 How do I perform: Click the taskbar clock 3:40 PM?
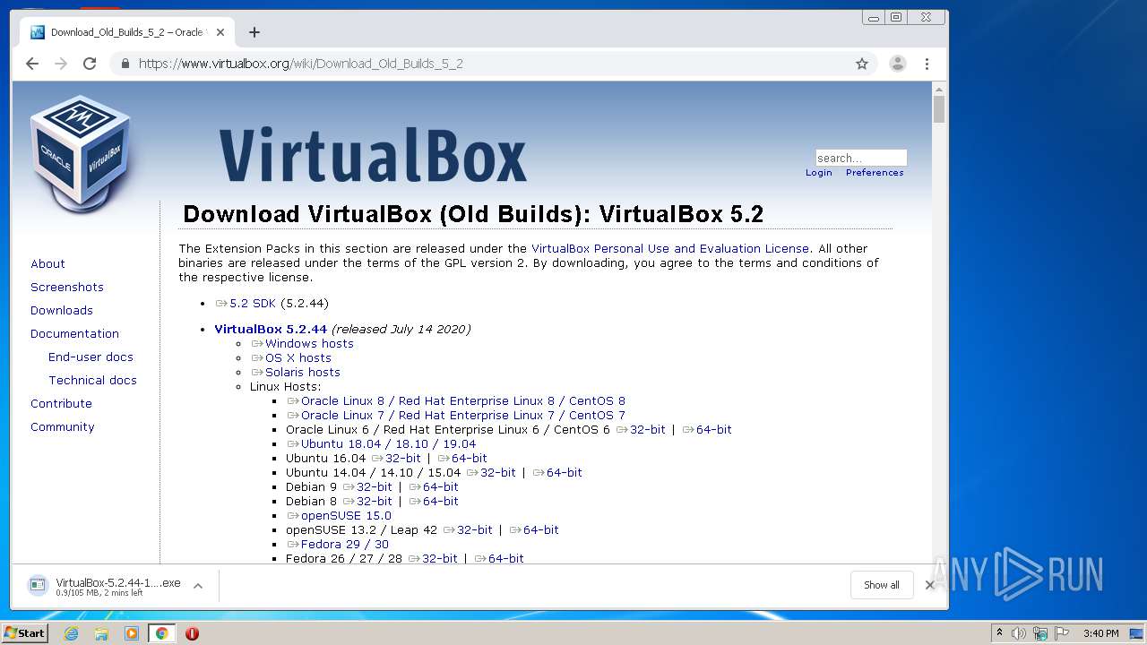(1100, 633)
